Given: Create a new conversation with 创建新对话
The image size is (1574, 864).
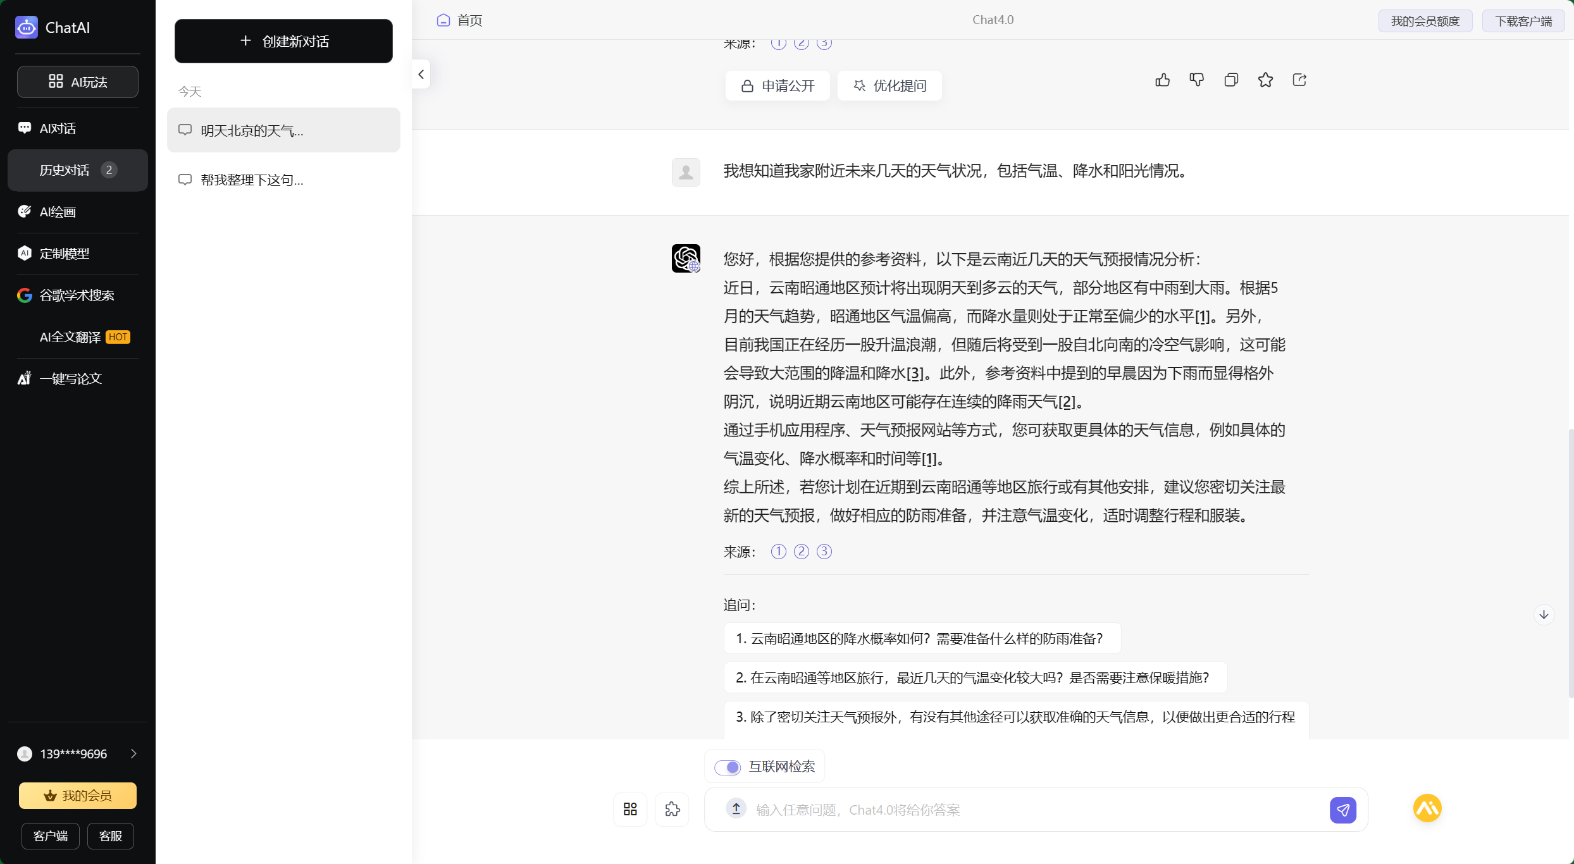Looking at the screenshot, I should 283,40.
